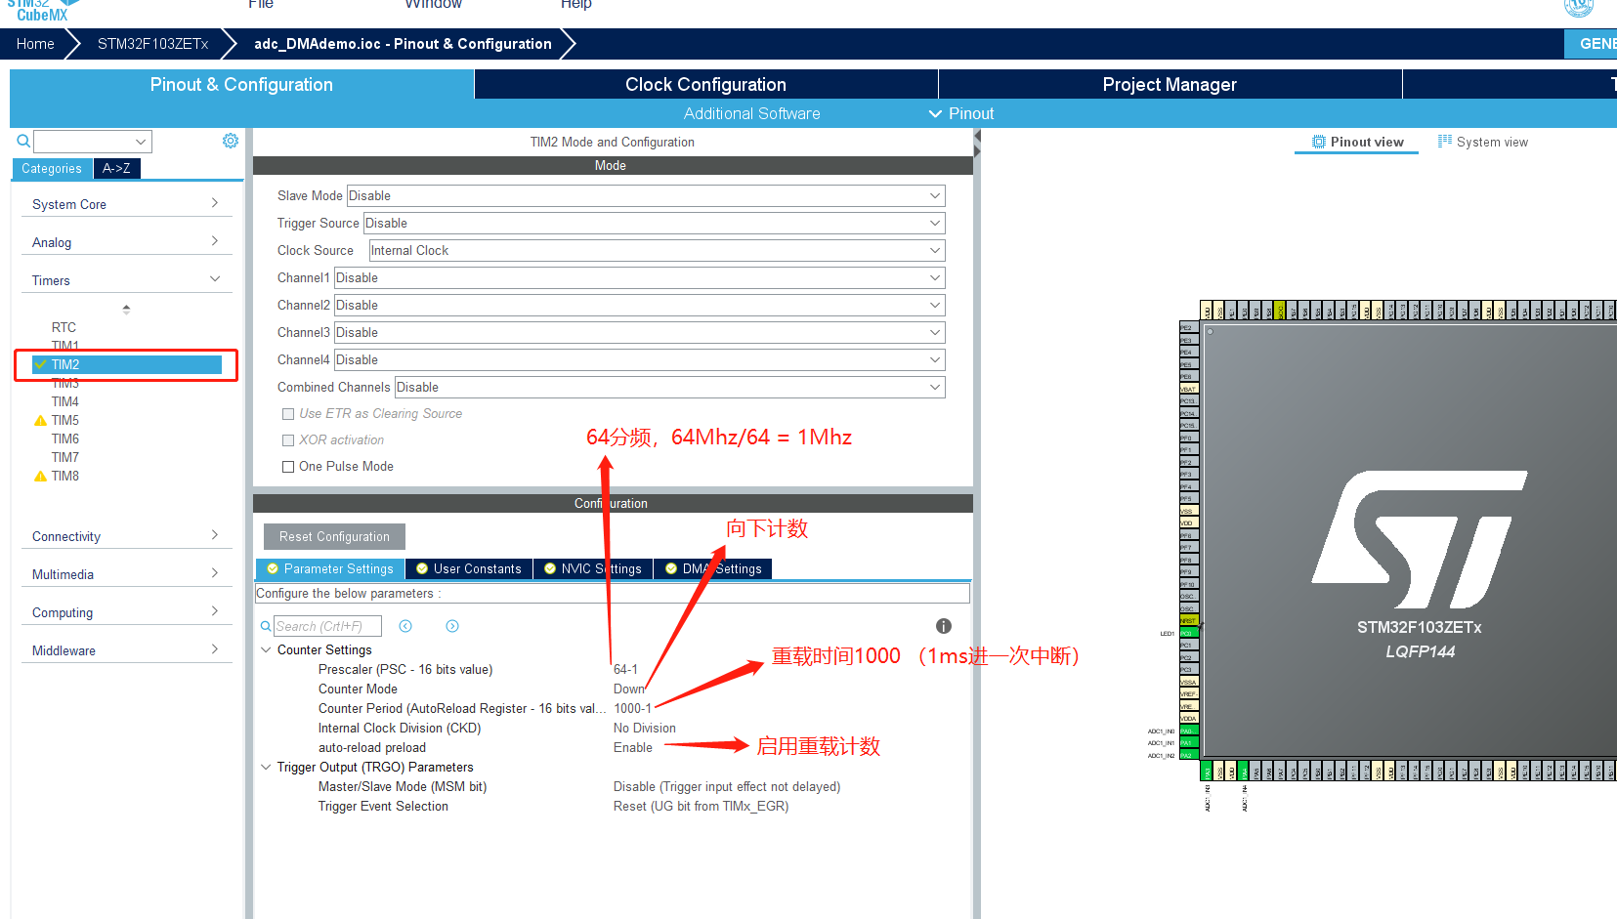Click the Reset Configuration button
This screenshot has width=1617, height=919.
coord(334,536)
